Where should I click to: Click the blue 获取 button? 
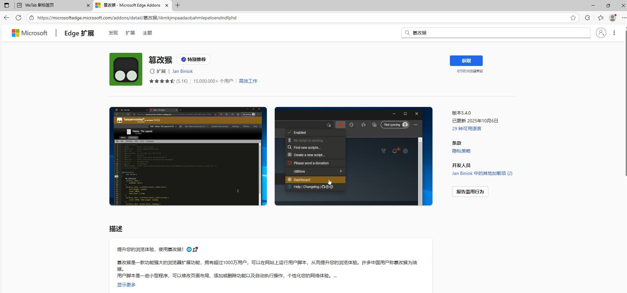tap(466, 61)
